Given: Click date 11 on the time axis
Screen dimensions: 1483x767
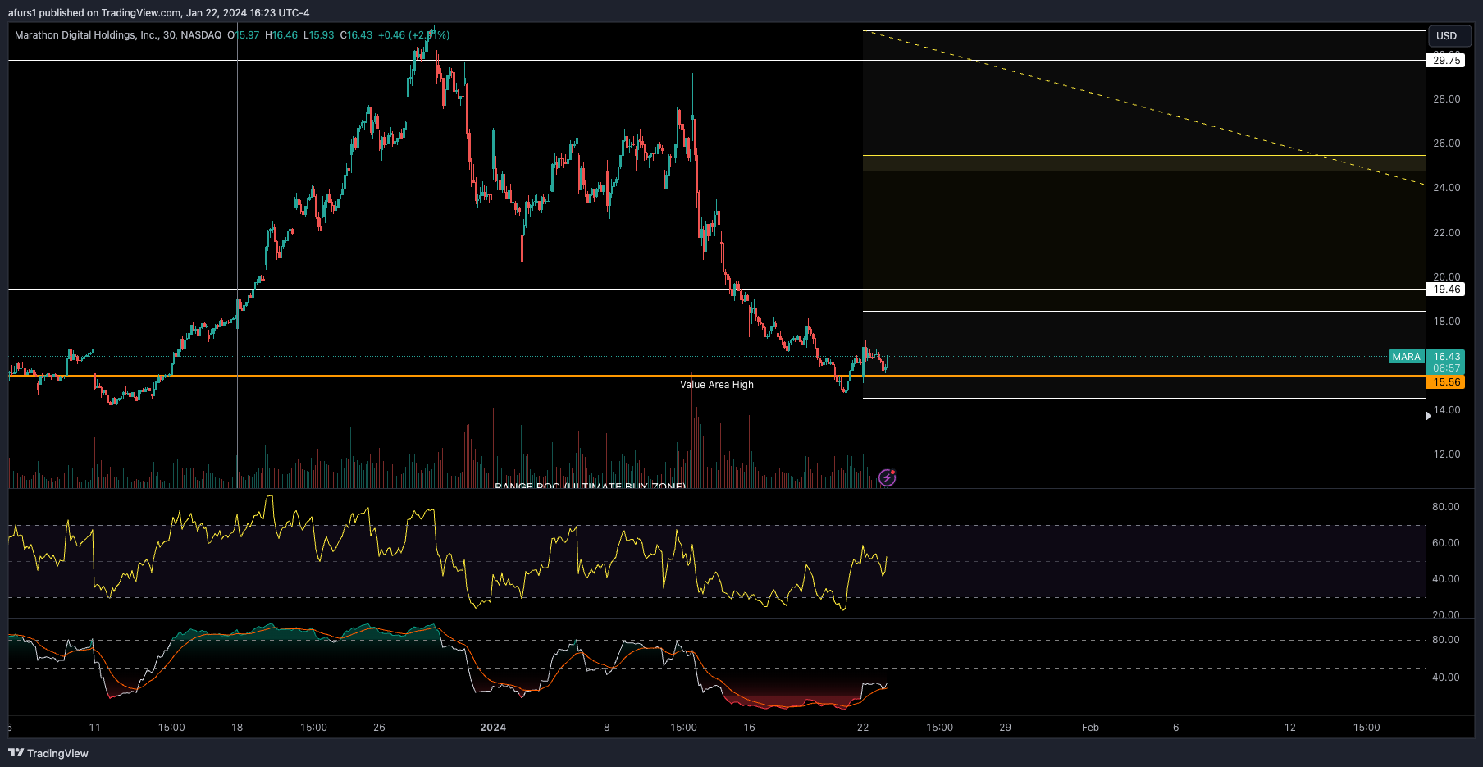Looking at the screenshot, I should coord(95,728).
